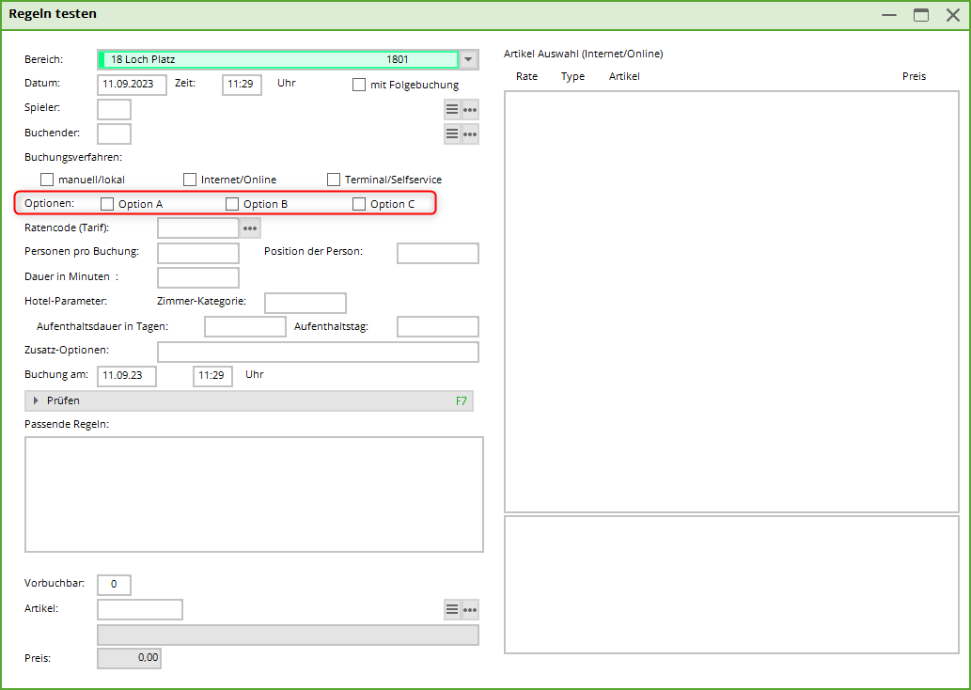Open the Ratencode (Tarif) ellipsis lookup
The width and height of the screenshot is (971, 690).
tap(250, 228)
